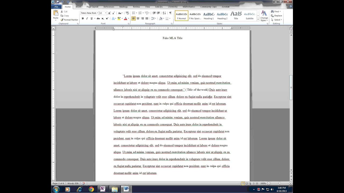
Task: Apply the text highlight color
Action: (119, 18)
